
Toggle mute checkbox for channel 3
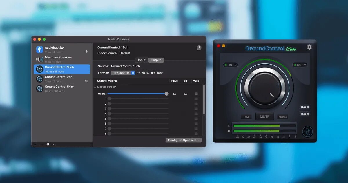click(x=196, y=109)
